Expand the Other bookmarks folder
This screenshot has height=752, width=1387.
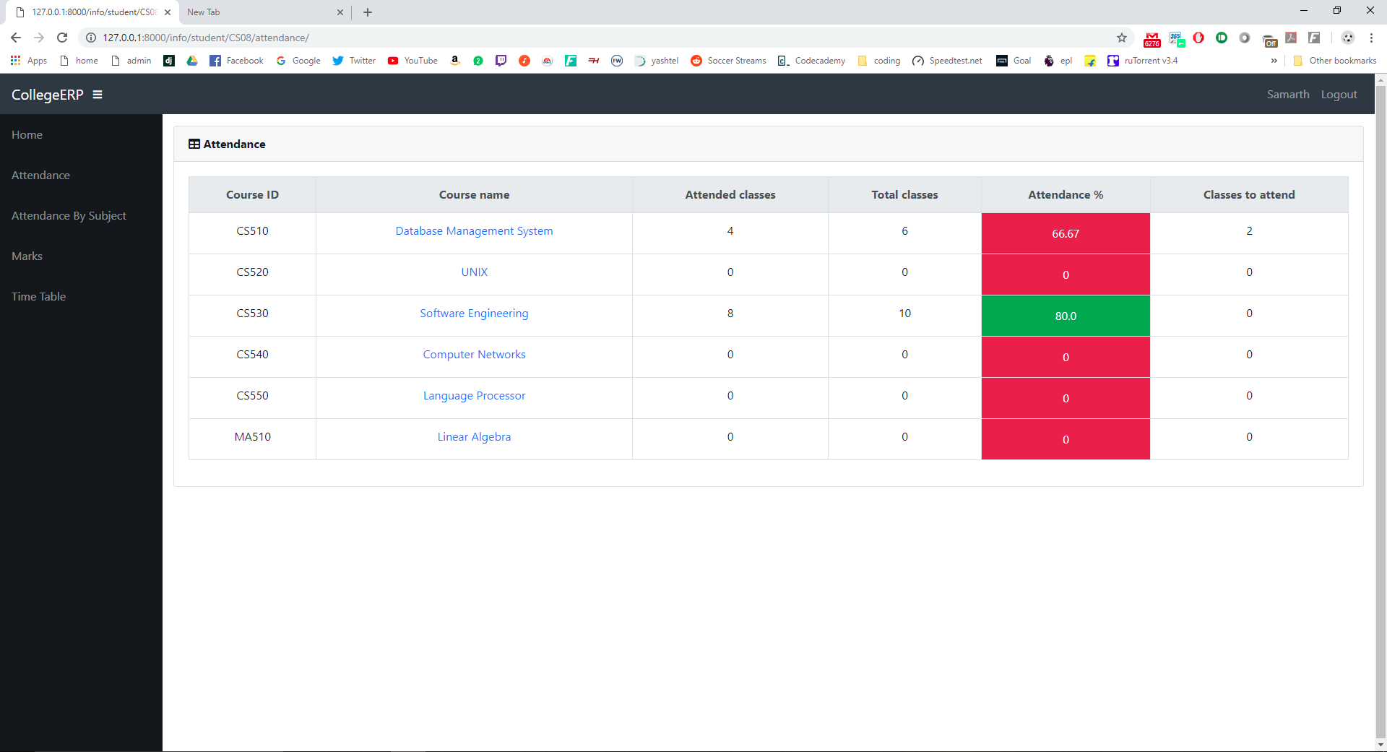tap(1335, 61)
